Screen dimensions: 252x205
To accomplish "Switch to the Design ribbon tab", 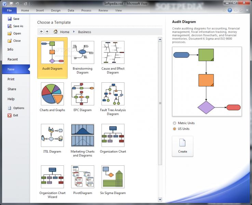I will pos(56,11).
